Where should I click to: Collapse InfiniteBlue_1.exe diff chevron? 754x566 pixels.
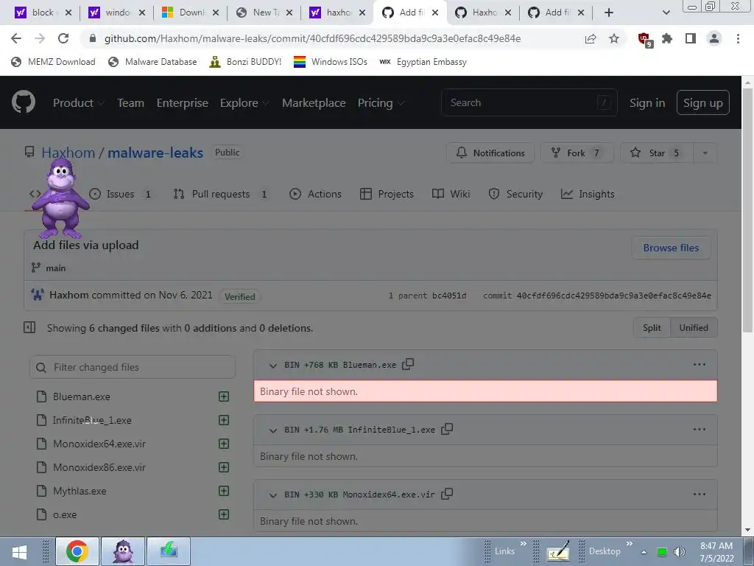click(x=273, y=430)
